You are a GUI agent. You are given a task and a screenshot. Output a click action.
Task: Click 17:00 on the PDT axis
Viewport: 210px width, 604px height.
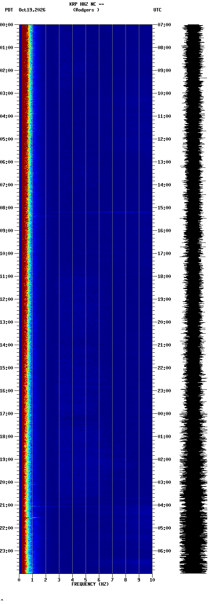(7, 414)
